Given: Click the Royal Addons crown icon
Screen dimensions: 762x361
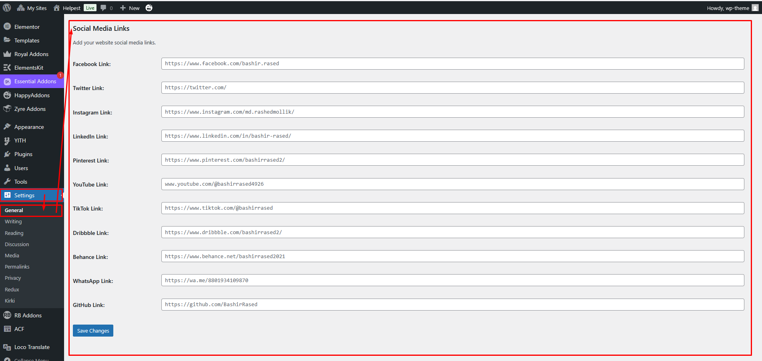Looking at the screenshot, I should 7,54.
